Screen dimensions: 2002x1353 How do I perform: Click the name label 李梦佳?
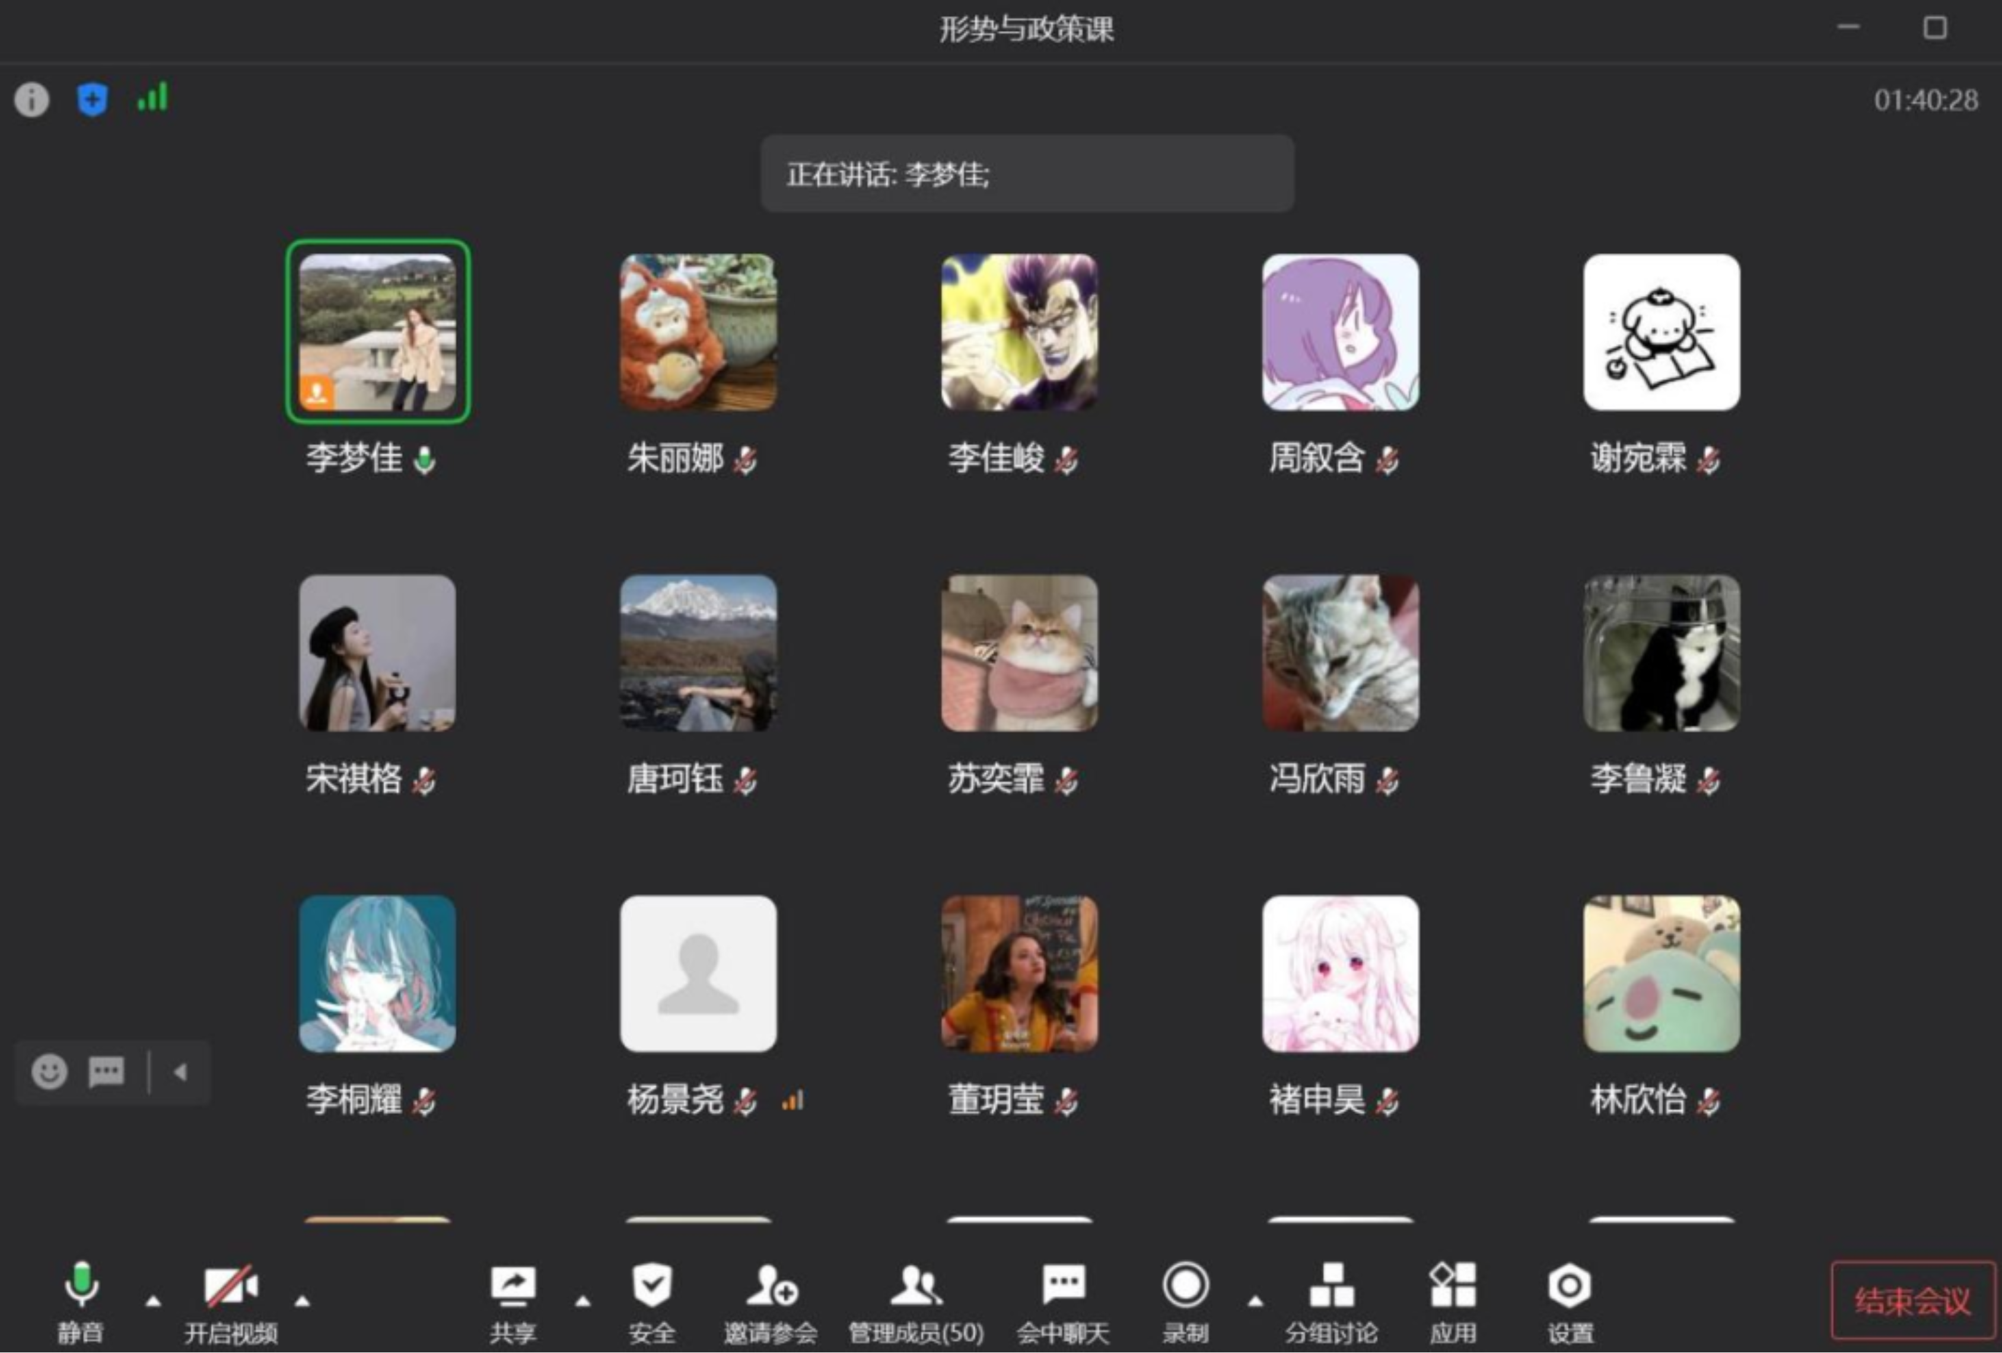(x=354, y=458)
